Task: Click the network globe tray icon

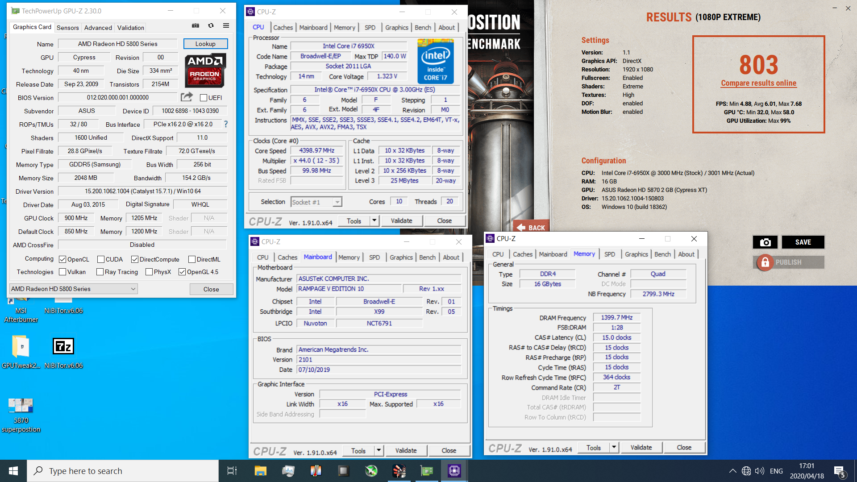Action: click(746, 471)
